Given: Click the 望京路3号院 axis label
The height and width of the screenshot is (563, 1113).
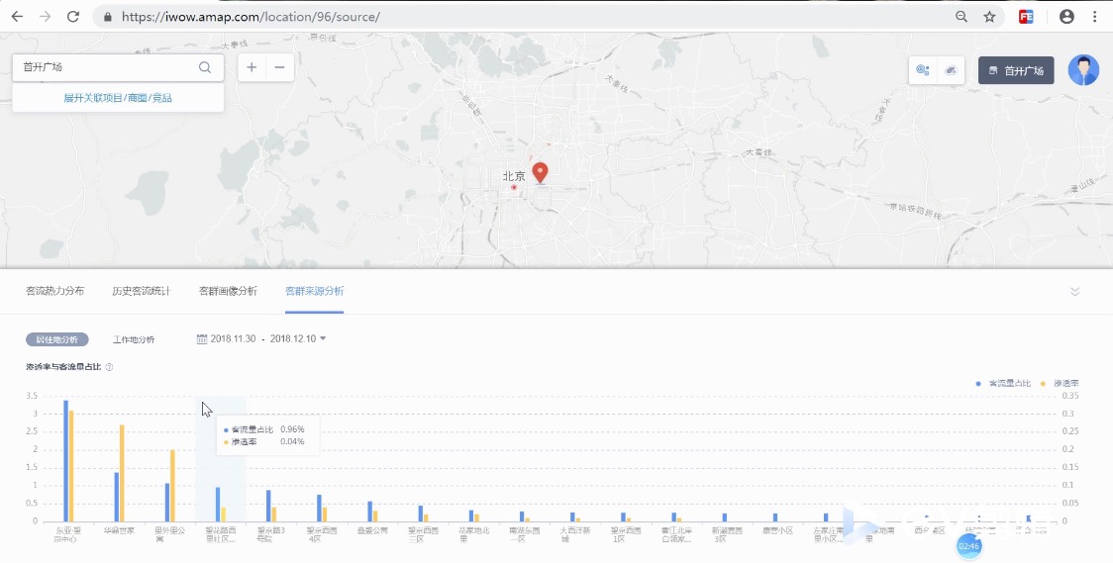Looking at the screenshot, I should pyautogui.click(x=271, y=534).
